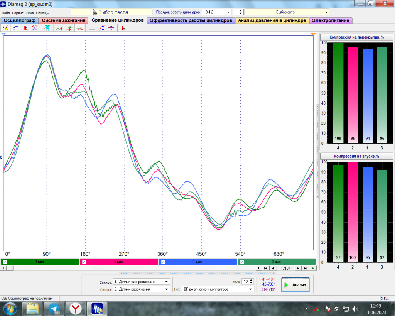The image size is (395, 316).
Task: Toggle the 1 цил. curve checkbox
Action: (x=163, y=262)
